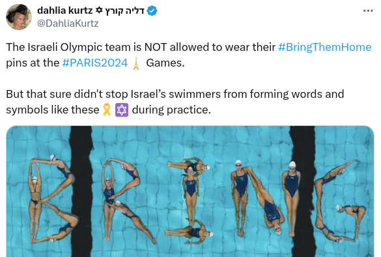This screenshot has width=381, height=257.
Task: Click the yellow ribbon emoji
Action: (x=107, y=110)
